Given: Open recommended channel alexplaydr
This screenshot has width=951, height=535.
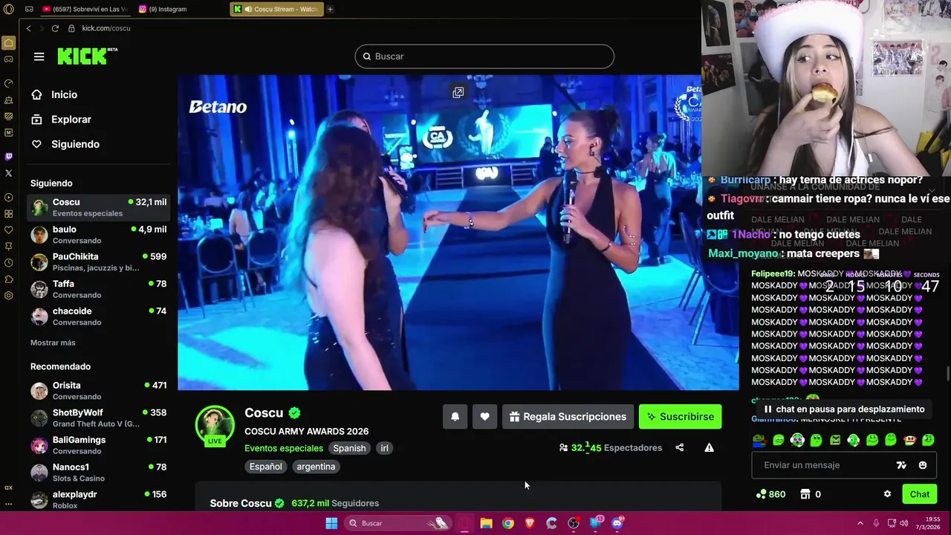Looking at the screenshot, I should 99,499.
